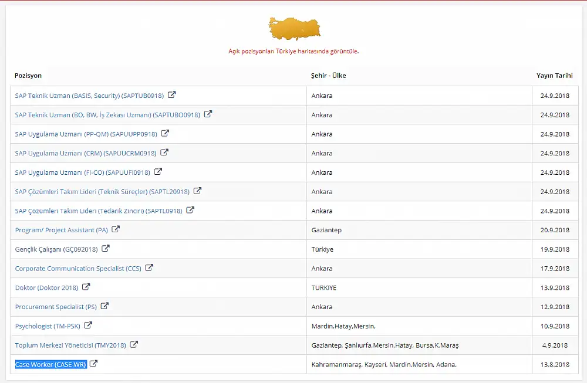The image size is (587, 383).
Task: Open external link icon for Corporate Communication Specialist
Action: [149, 268]
